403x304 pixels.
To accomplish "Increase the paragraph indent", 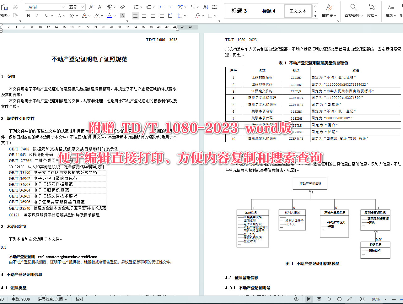I will pyautogui.click(x=170, y=7).
